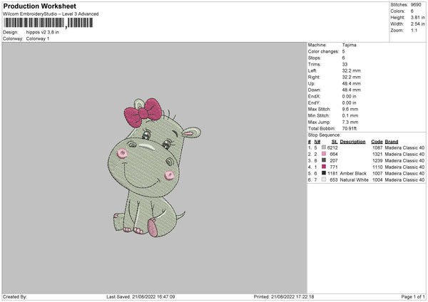The width and height of the screenshot is (428, 302).
Task: Click the Total Bobbin value 70.91ft
Action: [350, 128]
